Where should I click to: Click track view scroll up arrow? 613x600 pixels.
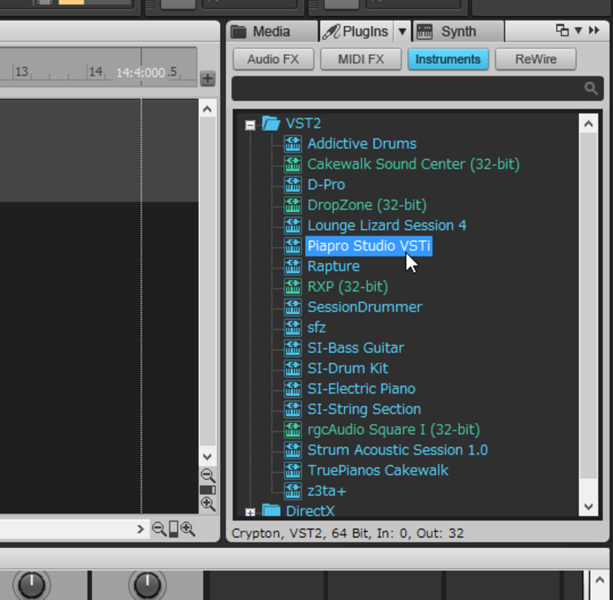(x=207, y=109)
